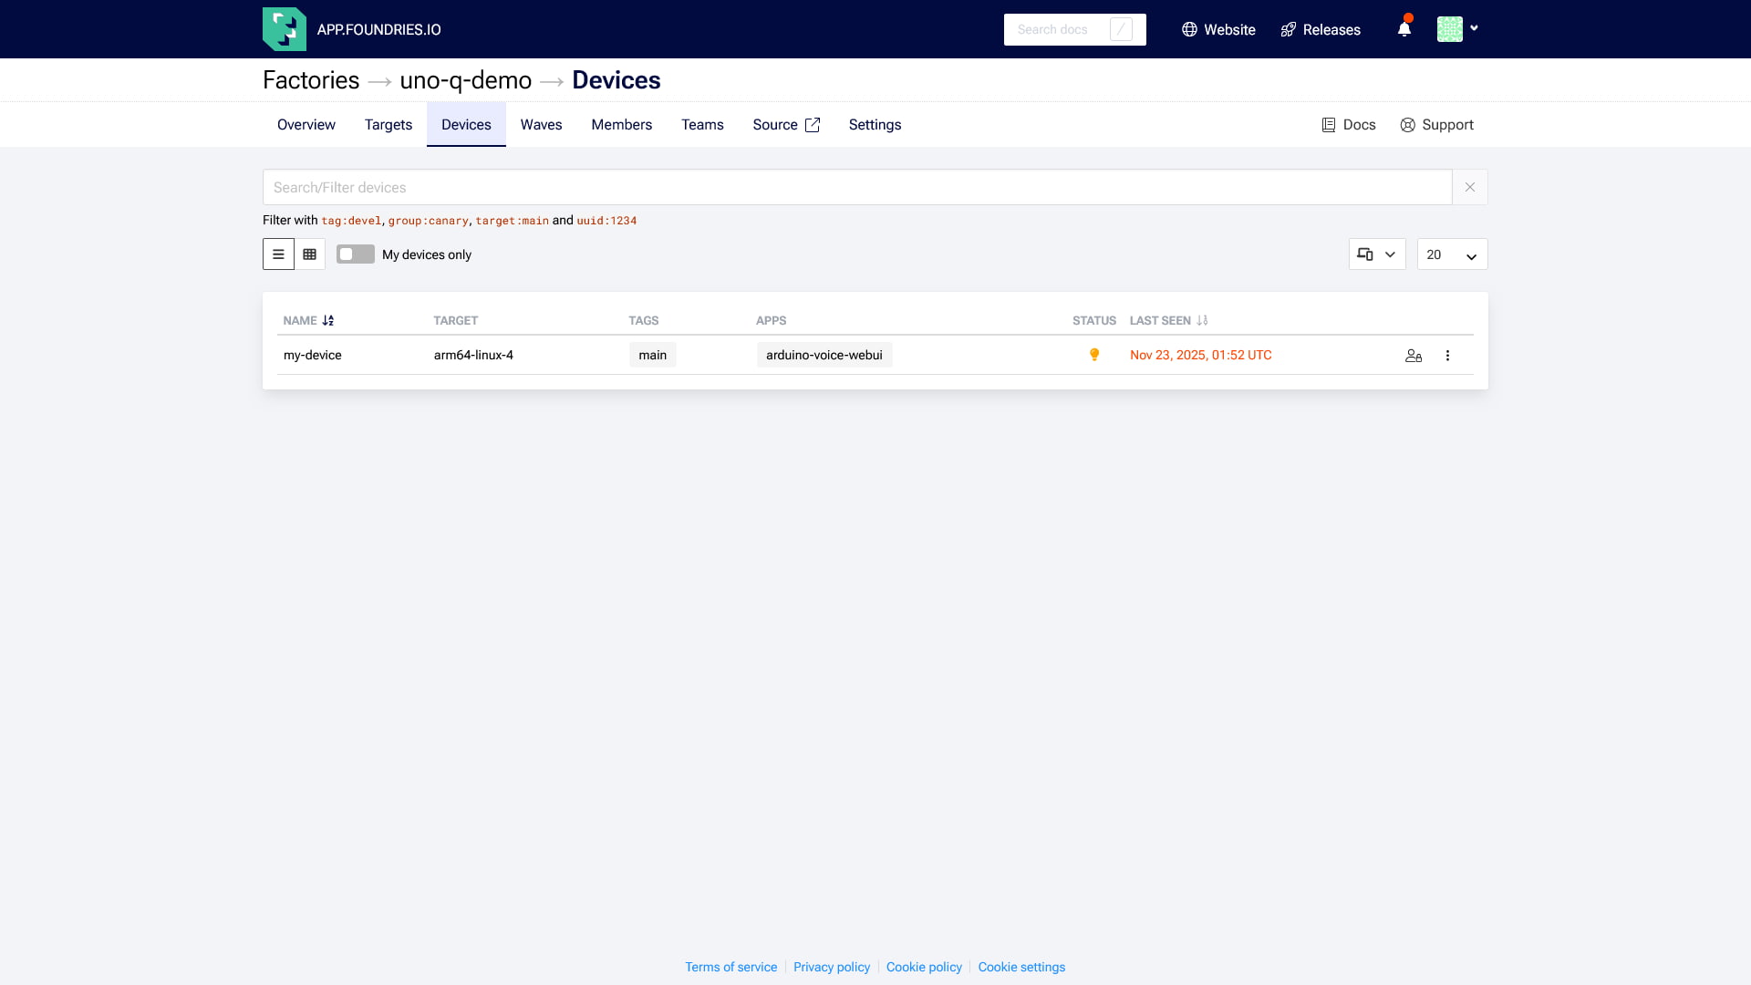This screenshot has width=1751, height=985.
Task: Open the Releases page
Action: click(x=1320, y=29)
